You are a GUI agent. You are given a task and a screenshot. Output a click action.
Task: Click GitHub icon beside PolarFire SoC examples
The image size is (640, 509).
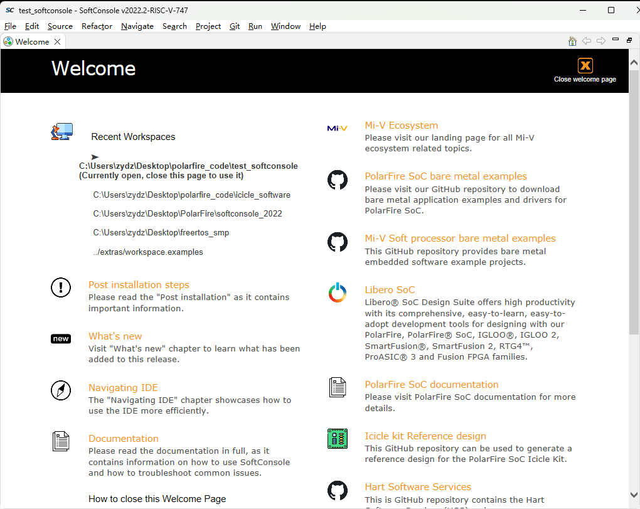338,179
